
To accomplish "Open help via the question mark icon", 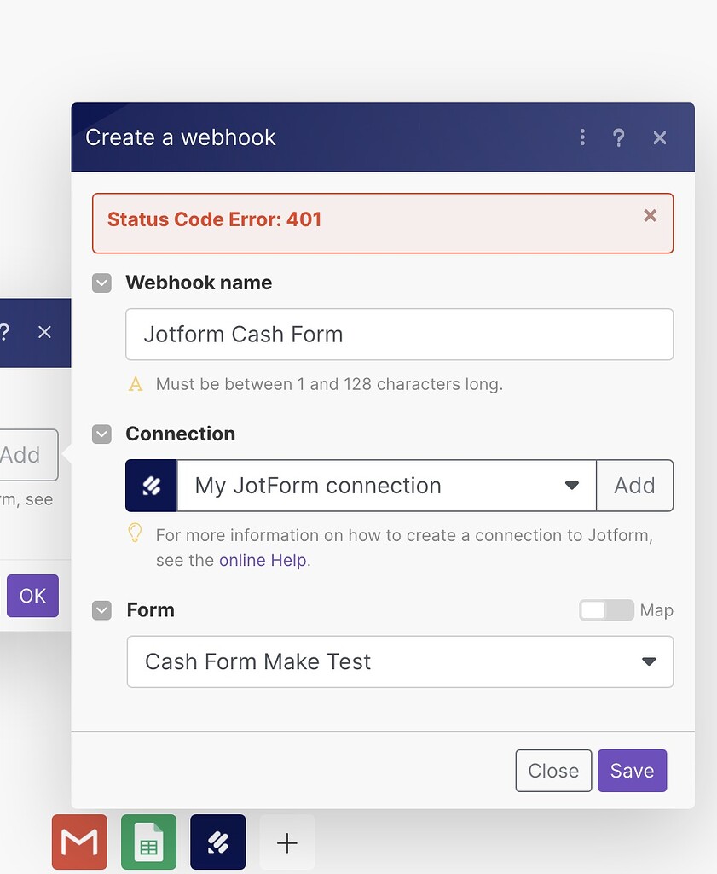I will [x=619, y=137].
